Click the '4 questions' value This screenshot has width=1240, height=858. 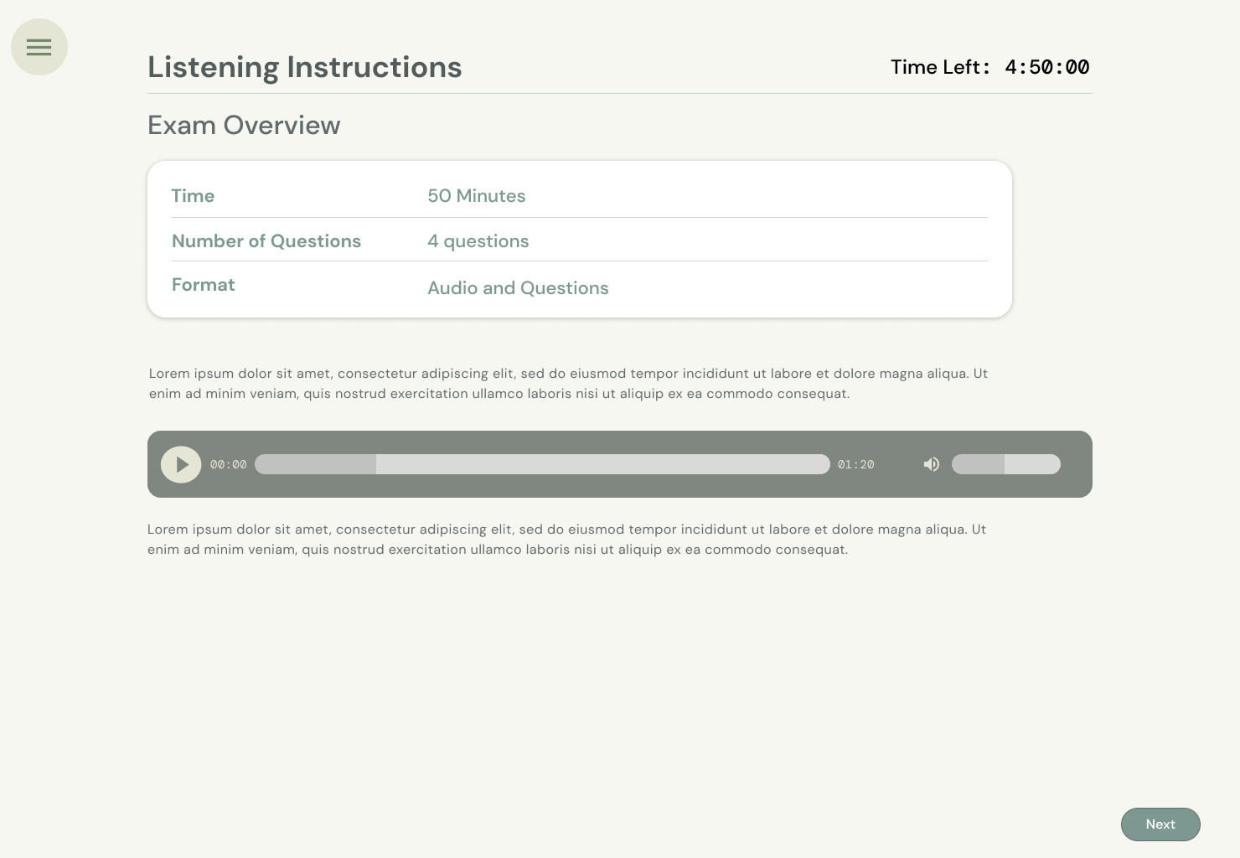(478, 241)
